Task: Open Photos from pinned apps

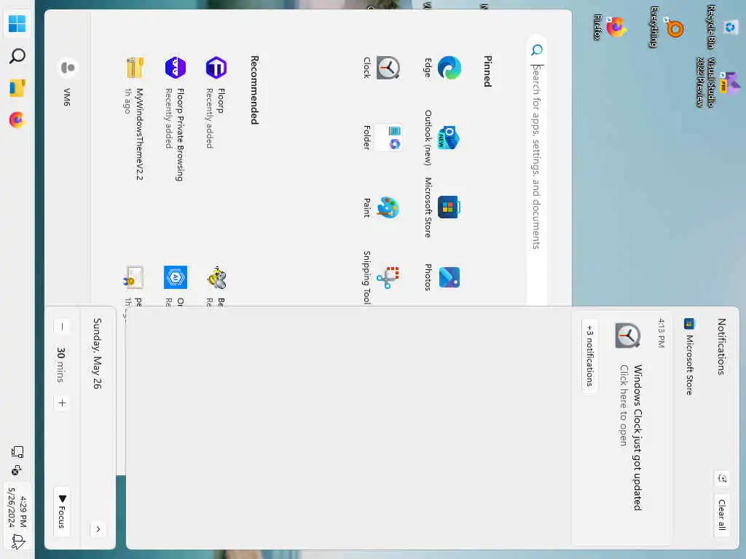Action: (x=442, y=277)
